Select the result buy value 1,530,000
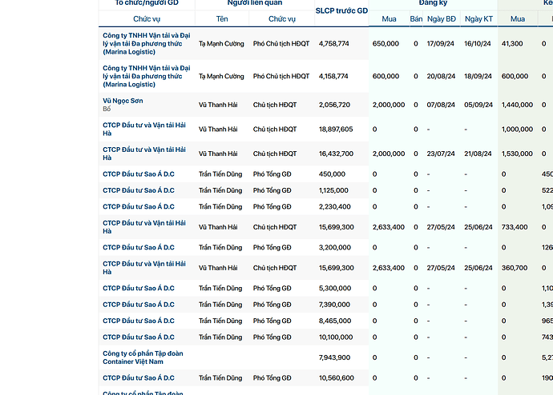Screen dimensions: 553x395 click(517, 154)
